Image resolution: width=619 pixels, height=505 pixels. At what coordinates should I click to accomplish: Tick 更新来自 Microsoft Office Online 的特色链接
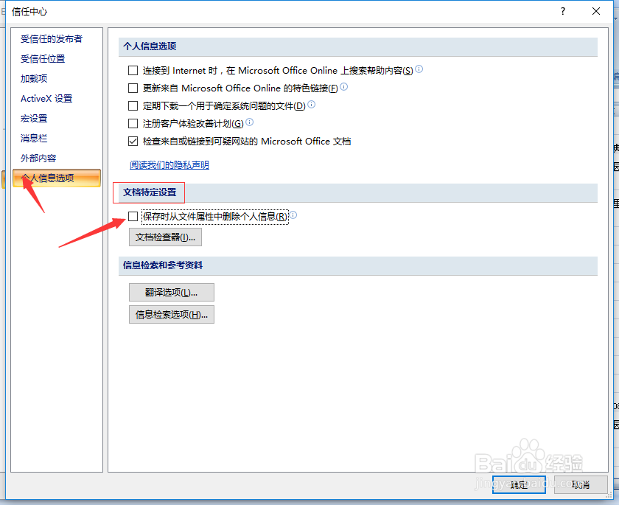point(133,88)
